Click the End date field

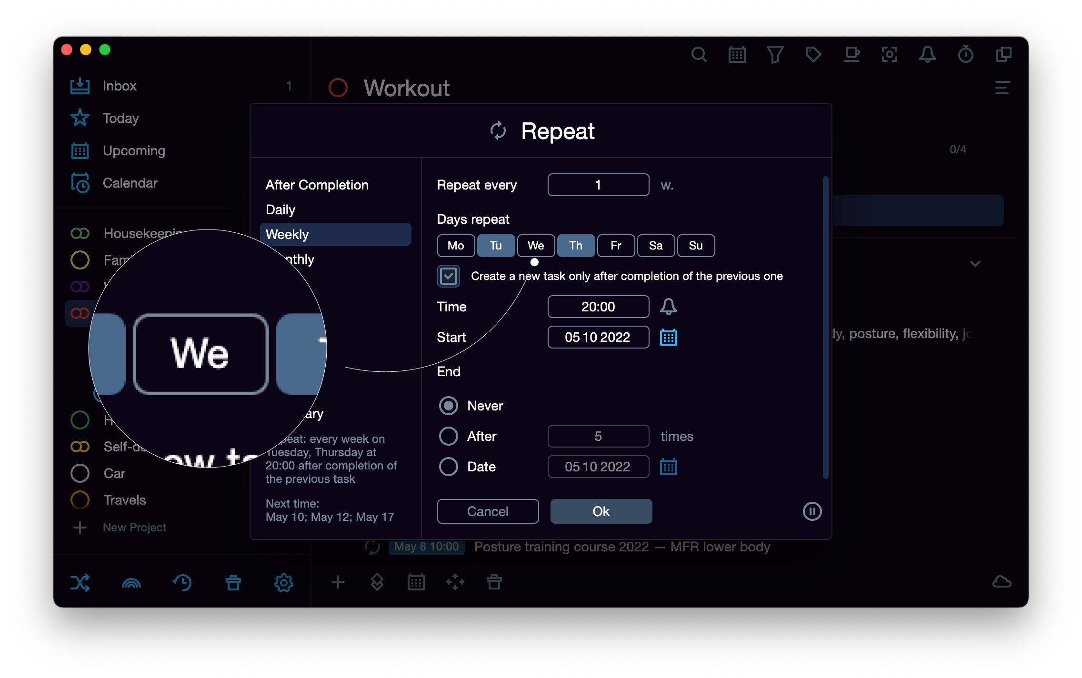coord(599,467)
